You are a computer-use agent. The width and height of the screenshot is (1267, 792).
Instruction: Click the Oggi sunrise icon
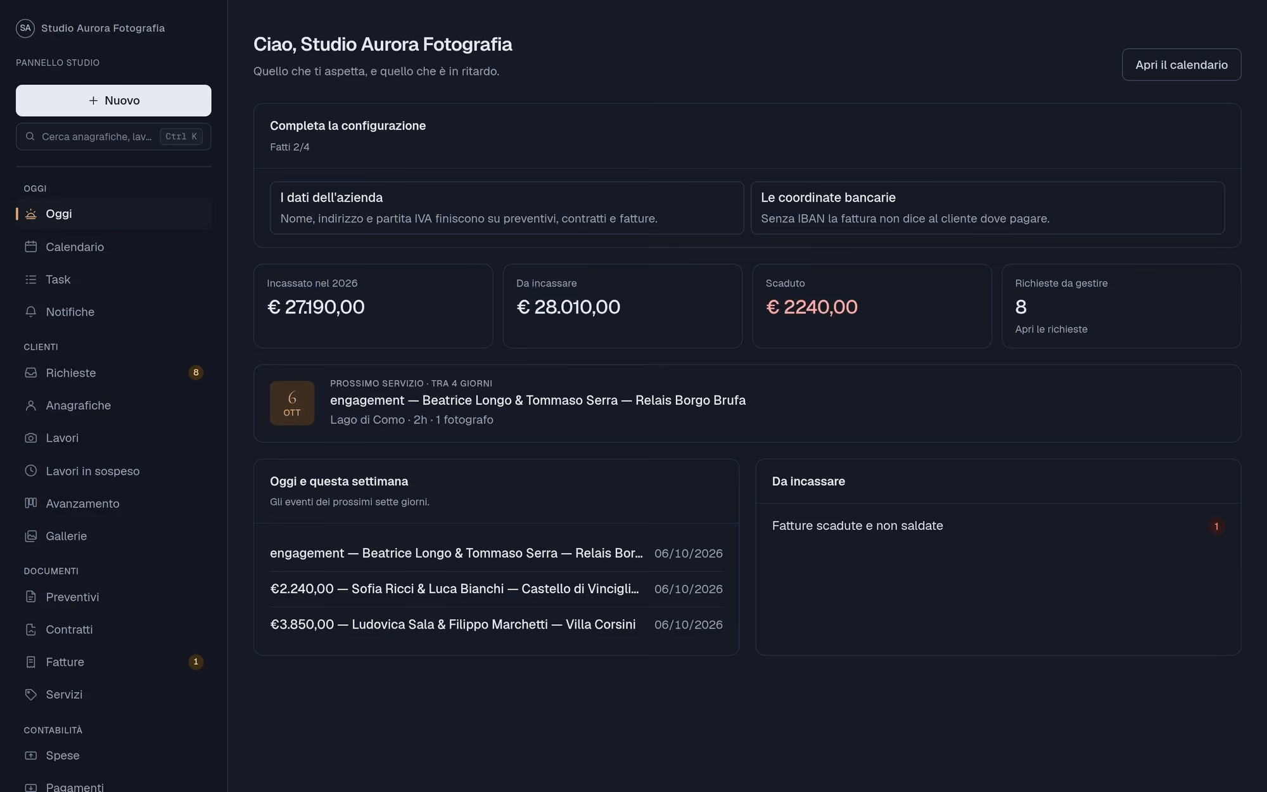pyautogui.click(x=30, y=214)
